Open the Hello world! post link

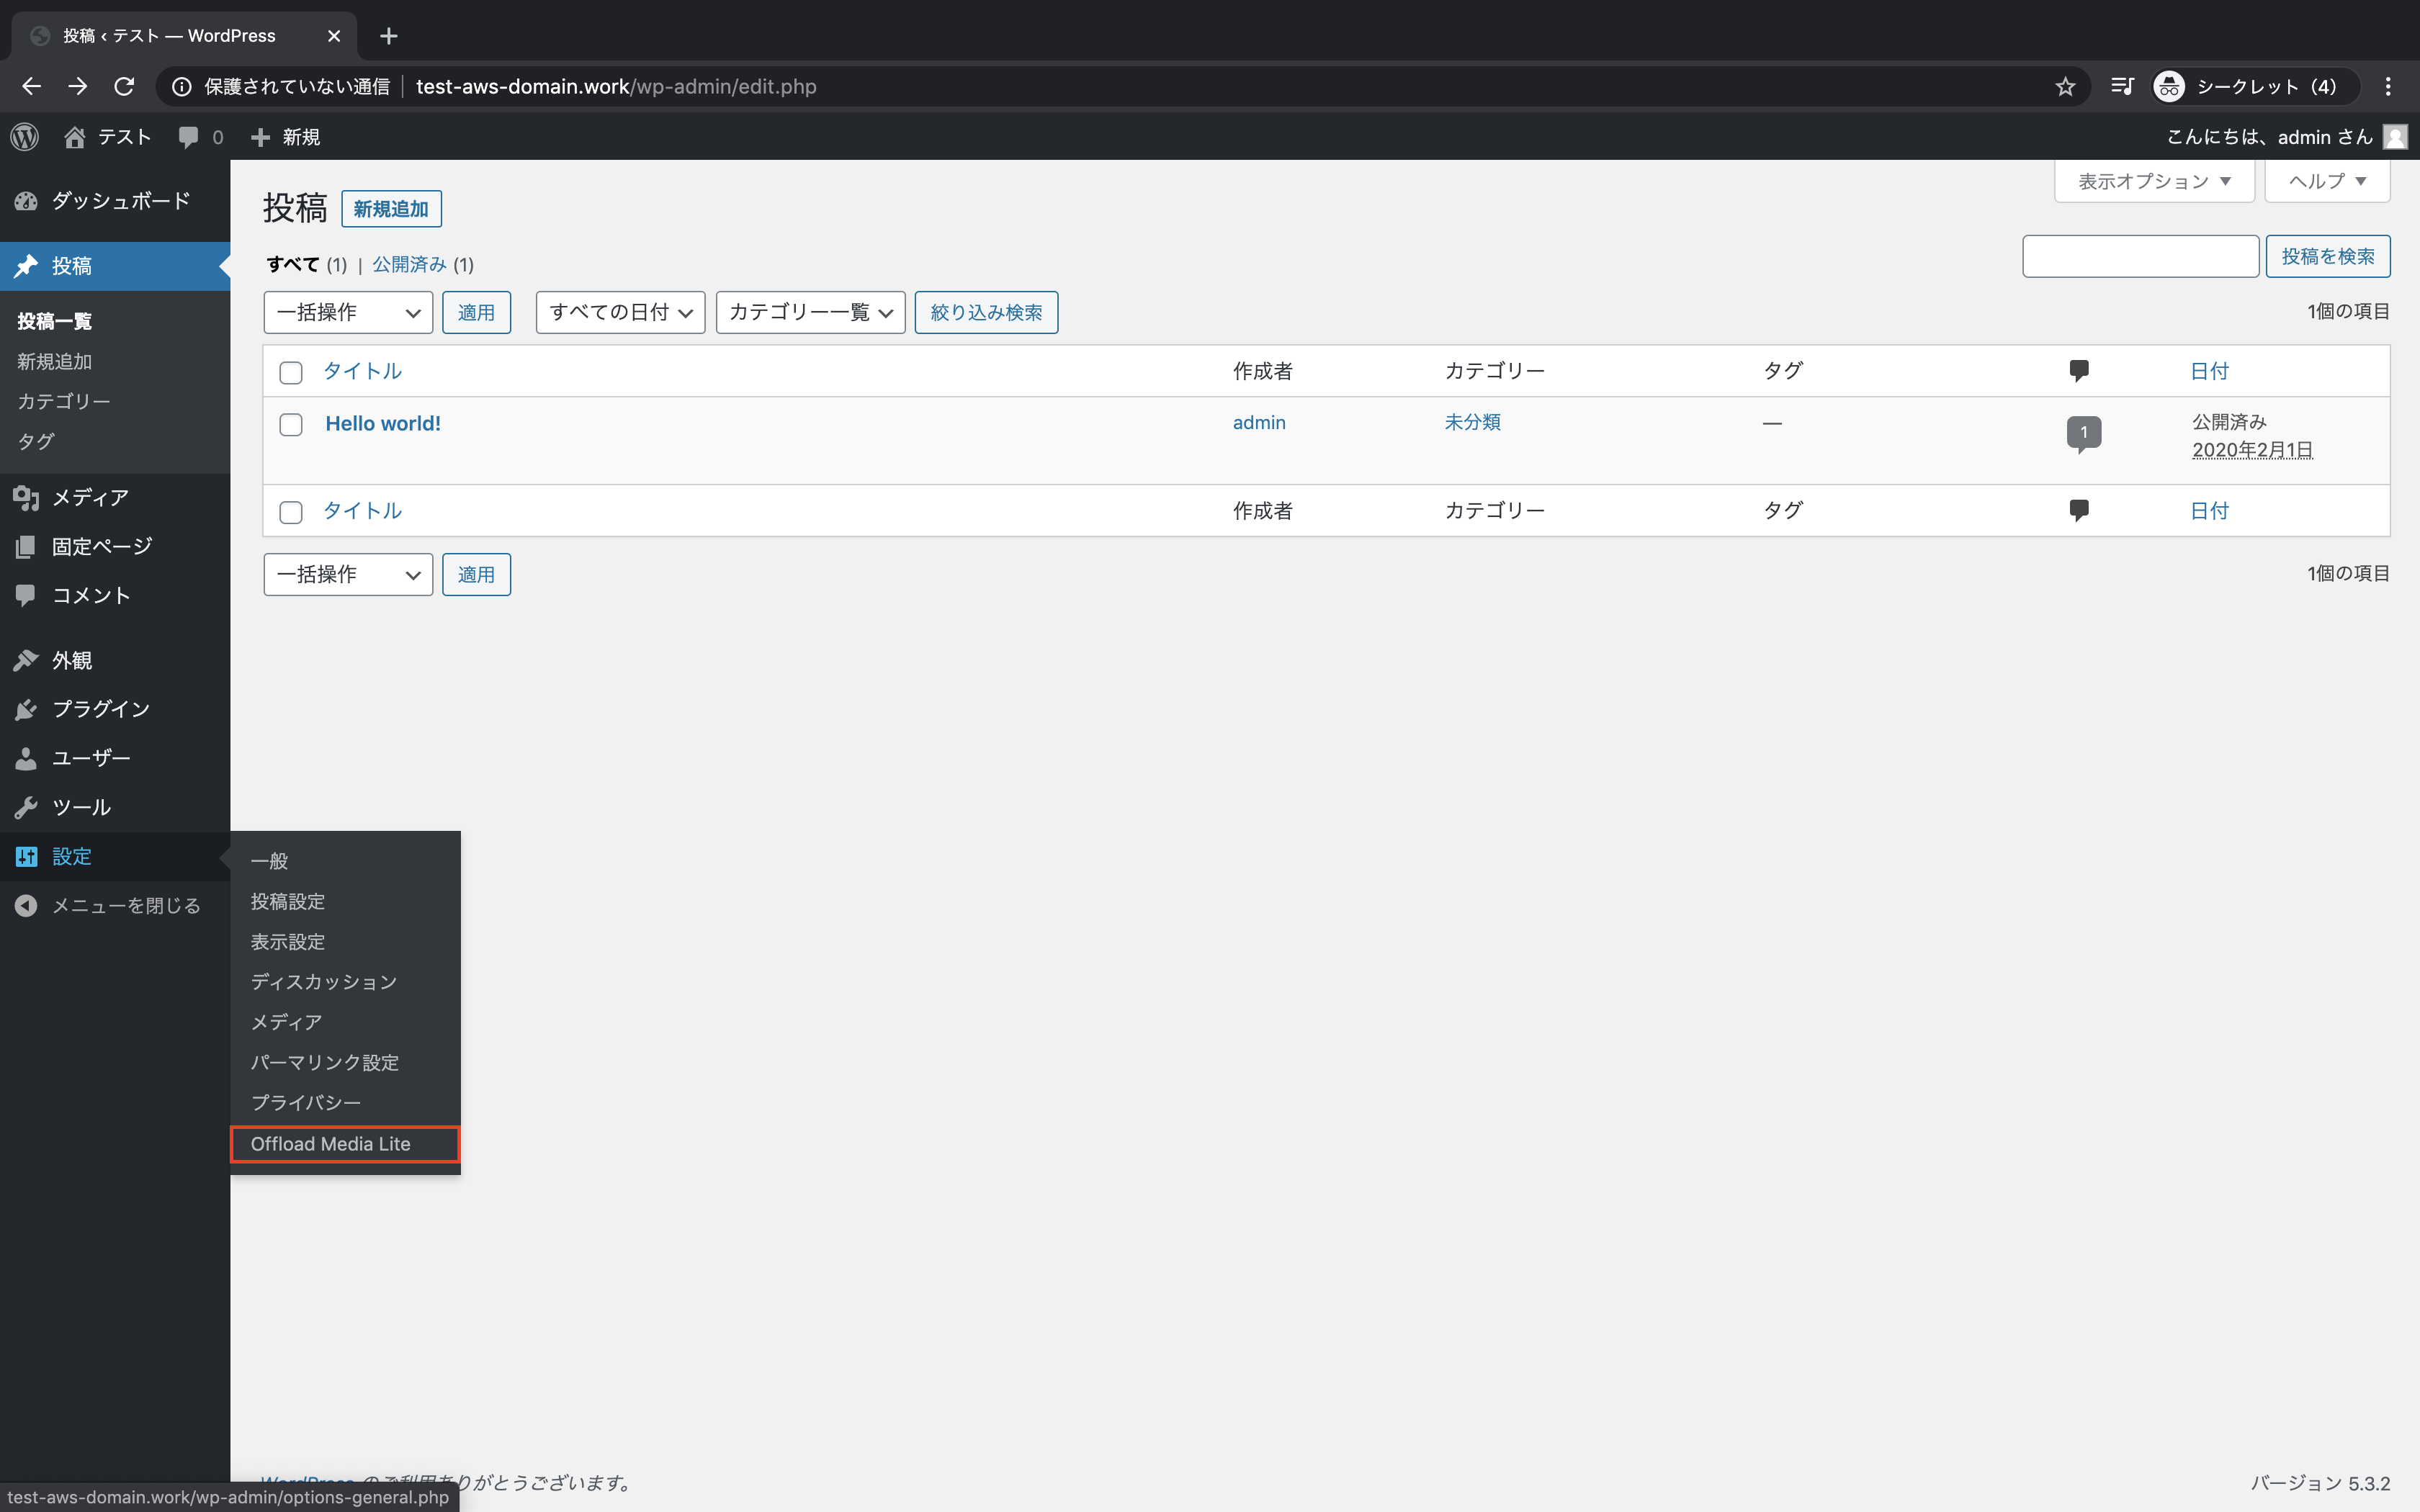tap(383, 424)
